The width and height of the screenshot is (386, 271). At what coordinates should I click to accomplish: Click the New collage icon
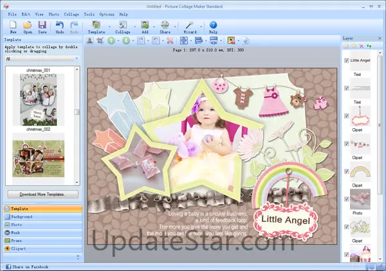tap(14, 26)
